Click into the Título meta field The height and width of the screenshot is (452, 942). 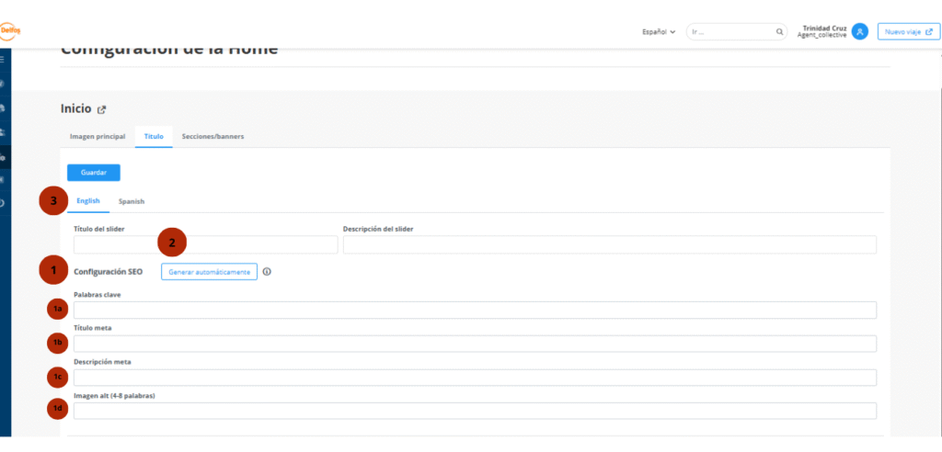click(475, 344)
